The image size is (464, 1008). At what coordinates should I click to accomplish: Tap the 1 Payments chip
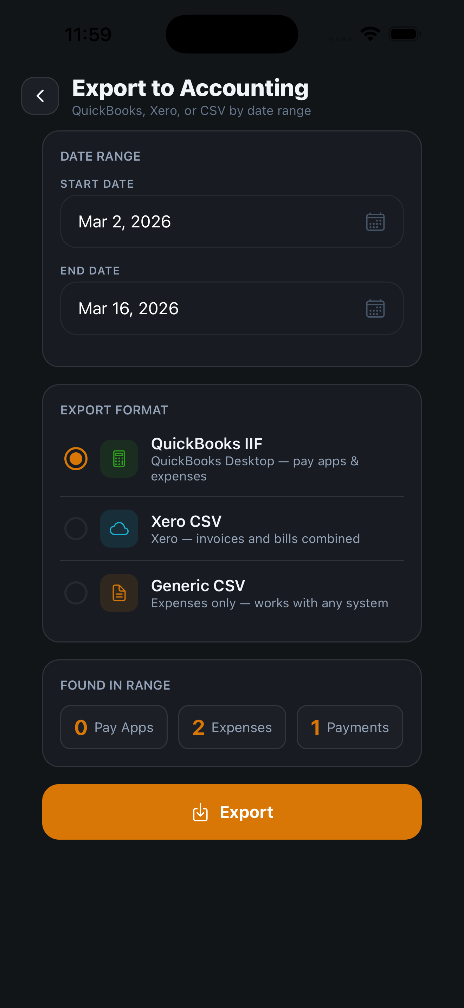coord(350,728)
